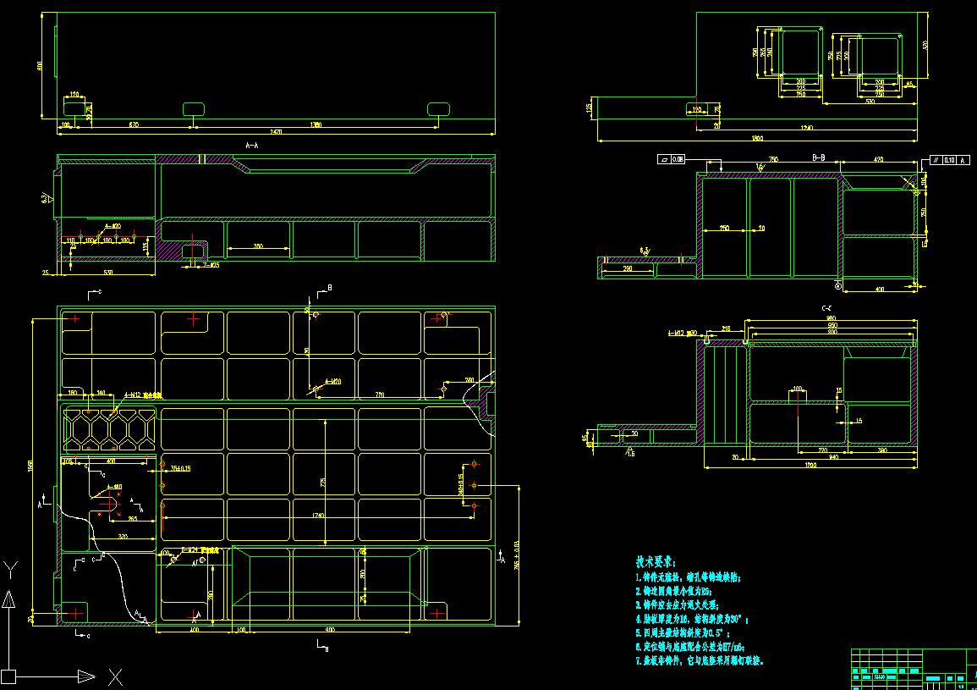Select the 1200 dimension below C-C view
This screenshot has height=690, width=977.
pos(810,466)
